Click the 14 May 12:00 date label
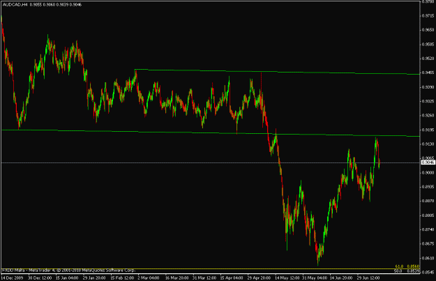Viewport: 436px width, 281px height. pos(287,278)
